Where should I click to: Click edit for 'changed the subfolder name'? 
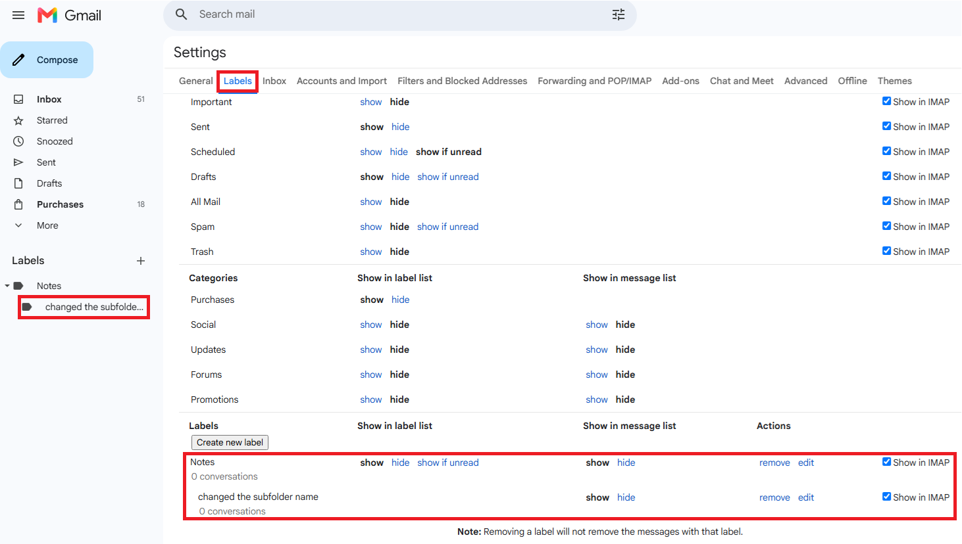click(x=806, y=497)
